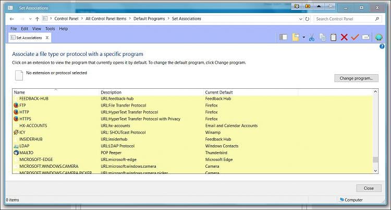Click the Firefox icon beside FTP
Viewport: 391px width, 210px height.
click(16, 105)
